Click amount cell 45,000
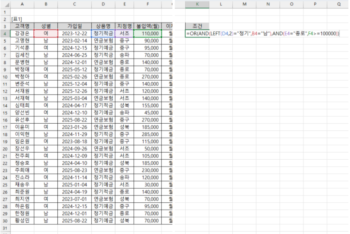The width and height of the screenshot is (350, 234). click(147, 113)
